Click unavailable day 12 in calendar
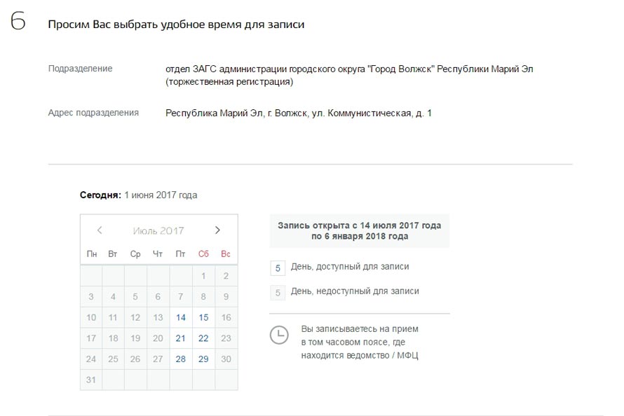624x416 pixels. 135,317
